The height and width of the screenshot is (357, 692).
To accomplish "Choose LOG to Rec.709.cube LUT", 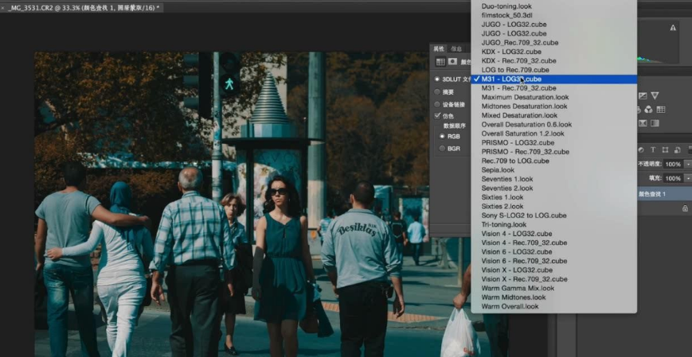I will 554,70.
